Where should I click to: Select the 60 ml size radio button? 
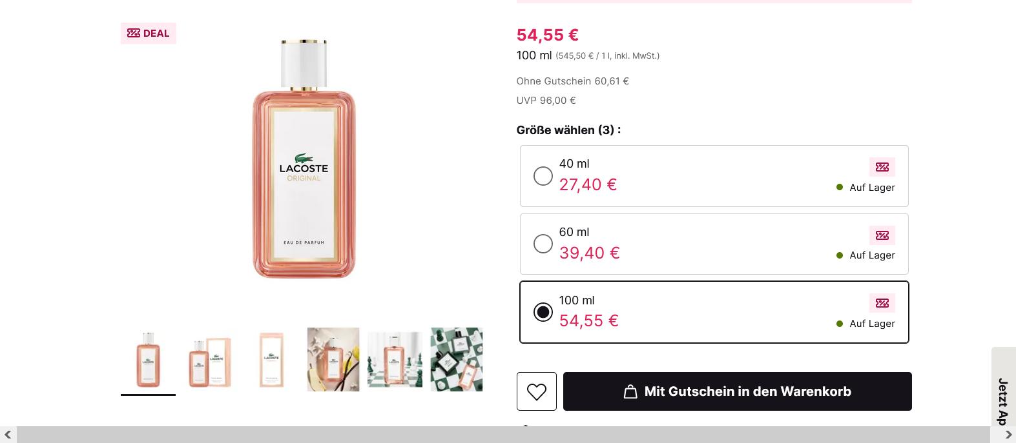coord(543,244)
